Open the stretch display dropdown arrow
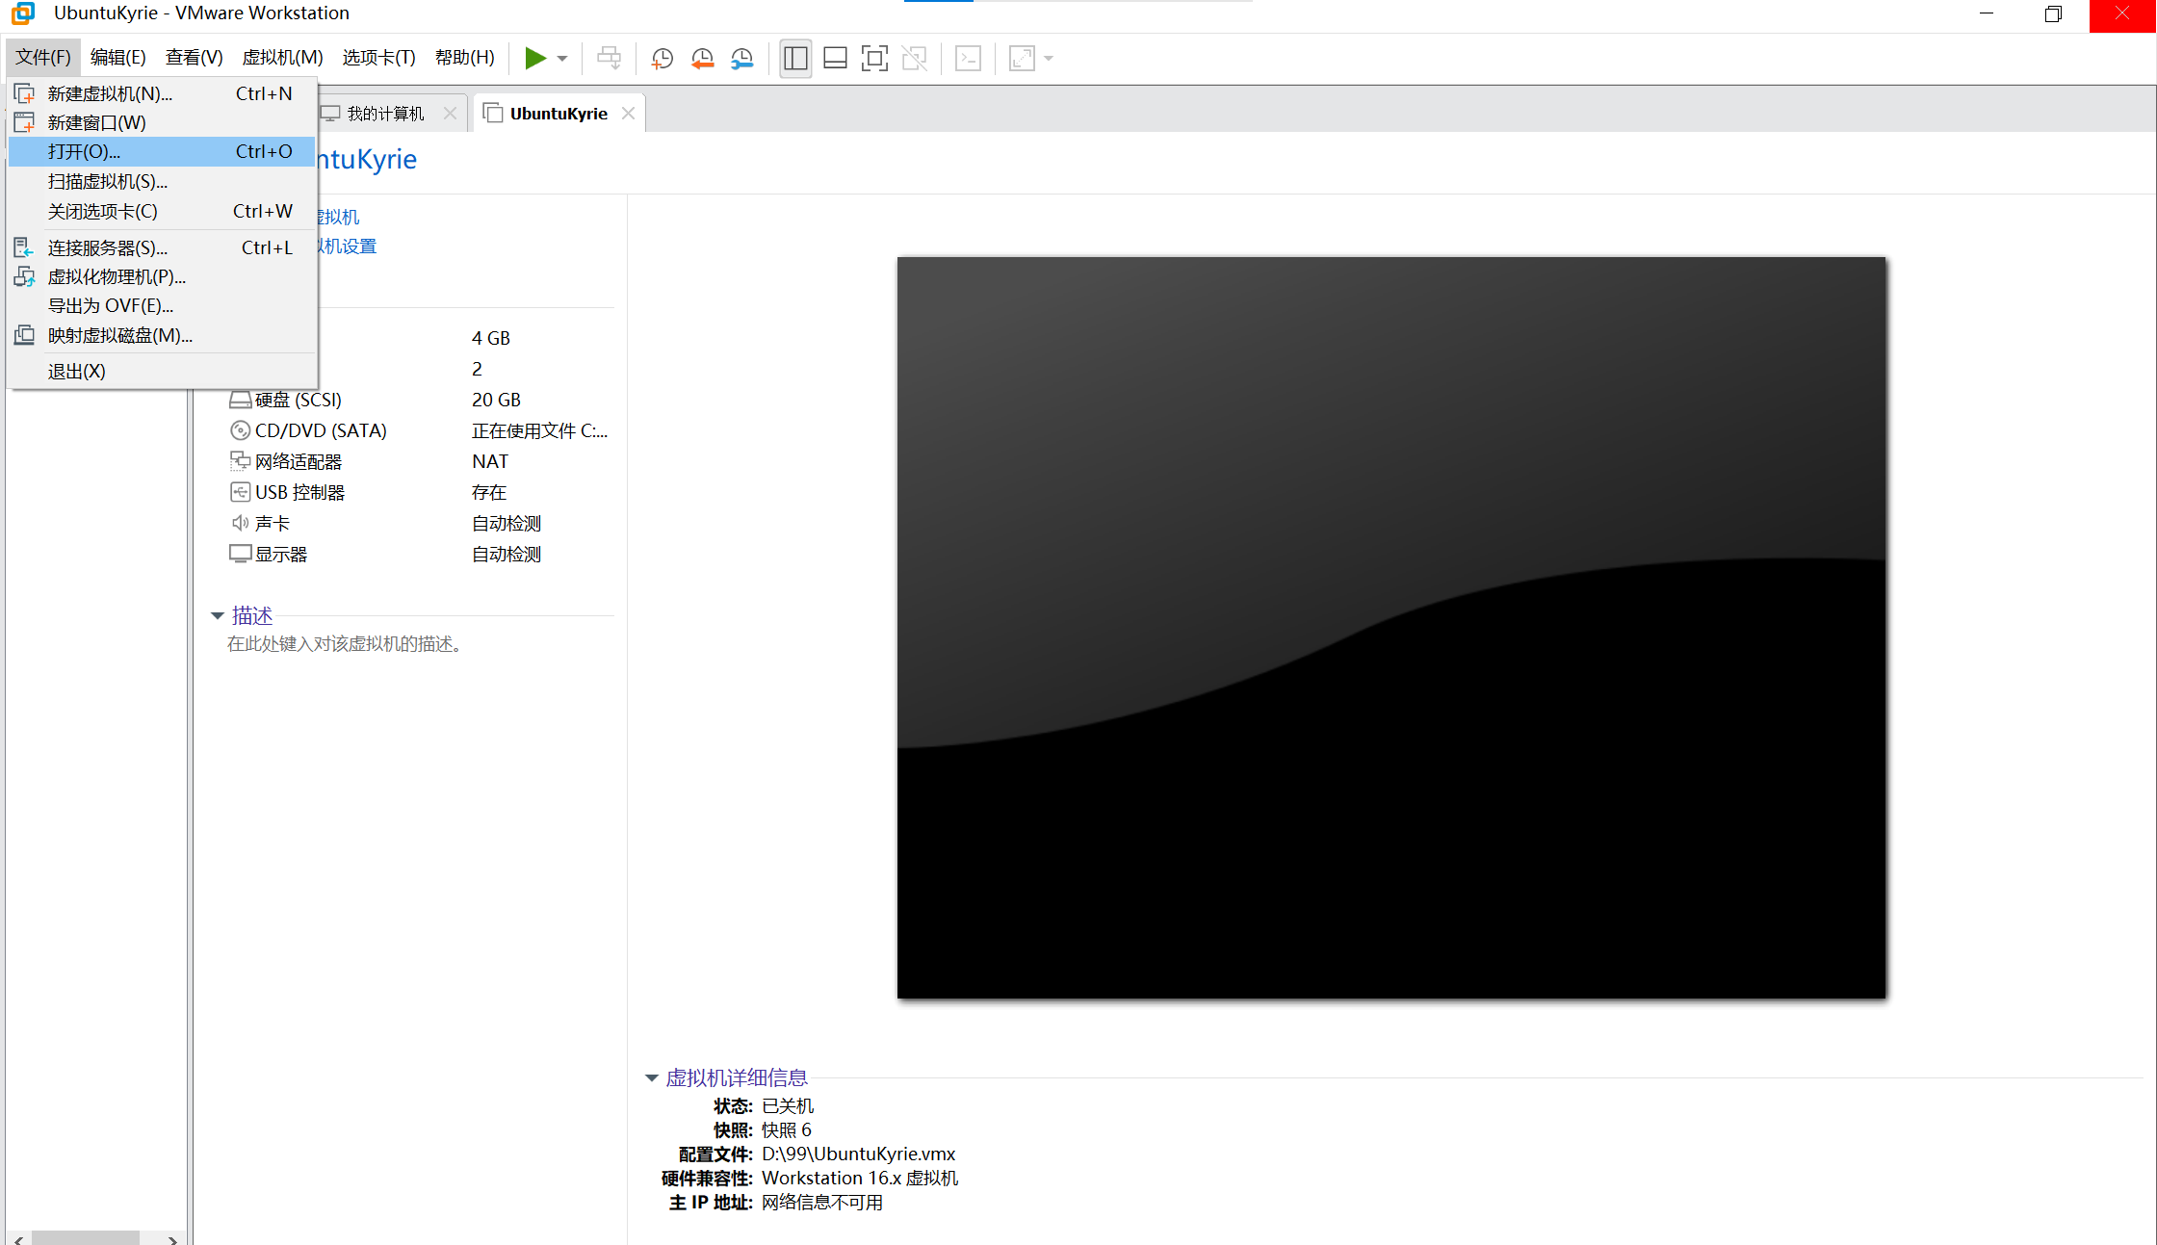This screenshot has width=2157, height=1245. tap(1049, 59)
